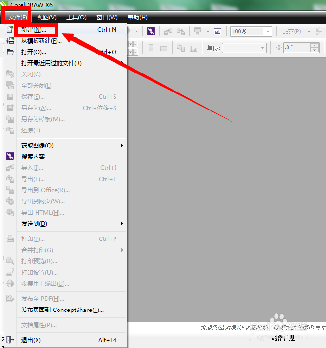Click the greyed 导出(E)... menu entry
The height and width of the screenshot is (348, 326).
[66, 179]
